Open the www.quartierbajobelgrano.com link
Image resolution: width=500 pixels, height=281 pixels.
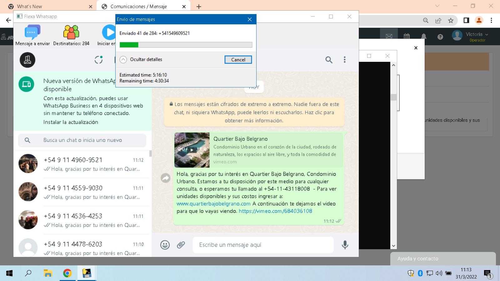pyautogui.click(x=213, y=204)
